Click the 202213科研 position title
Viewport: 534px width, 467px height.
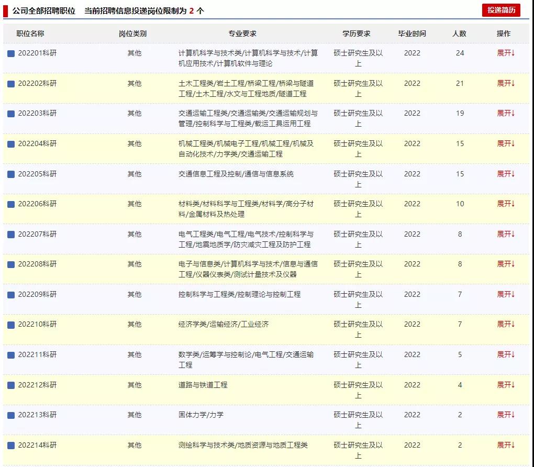37,415
